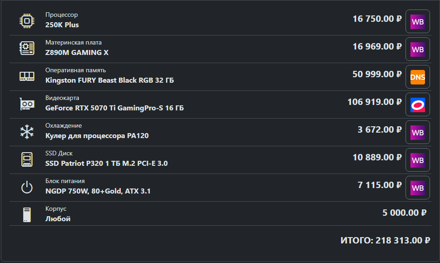Screen dimensions: 440x263
Task: Open Ozon store link for RTX 5070 Ti
Action: [418, 104]
